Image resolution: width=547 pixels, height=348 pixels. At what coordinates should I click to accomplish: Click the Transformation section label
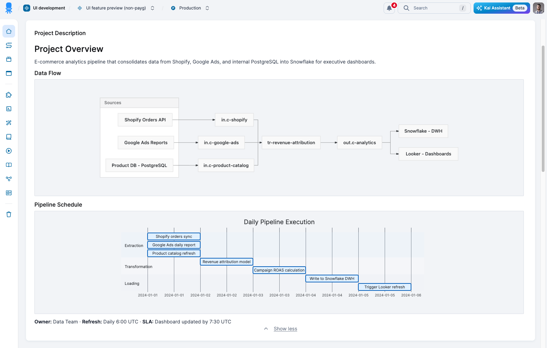tap(138, 267)
